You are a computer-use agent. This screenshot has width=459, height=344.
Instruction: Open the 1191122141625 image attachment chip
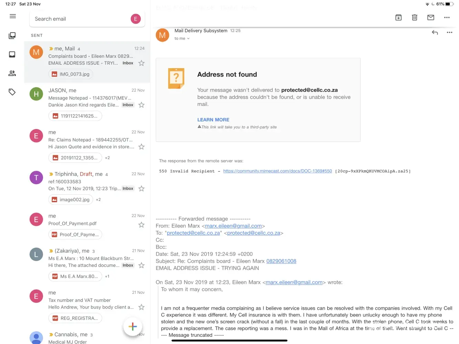pyautogui.click(x=75, y=116)
